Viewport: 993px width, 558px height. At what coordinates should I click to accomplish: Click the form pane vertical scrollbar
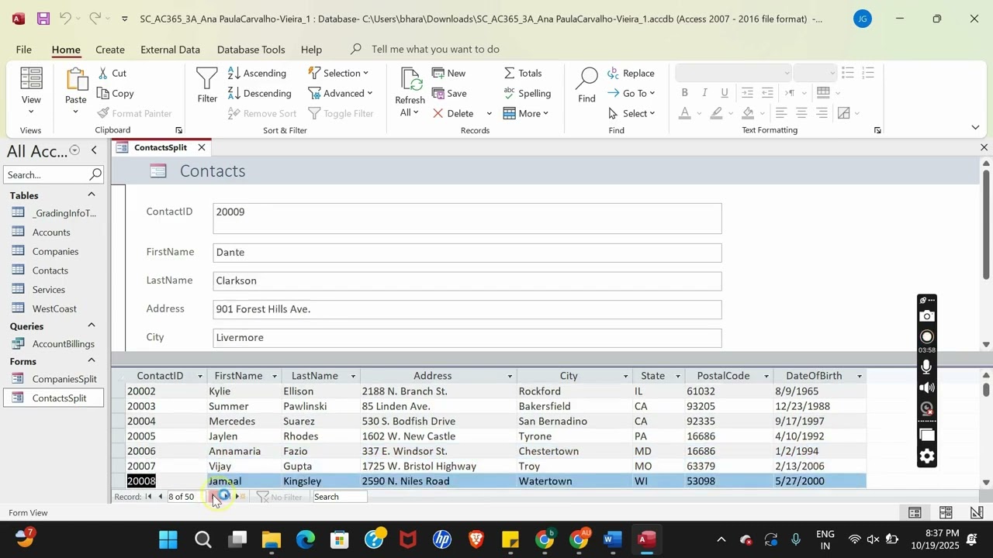pyautogui.click(x=986, y=253)
